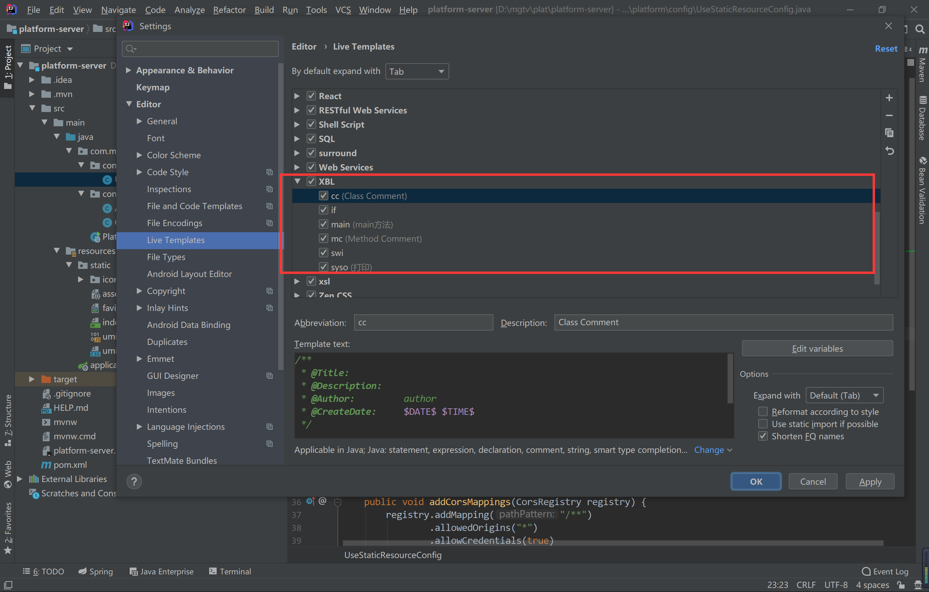Click the Change applicable contexts link
Screen dimensions: 929x592
coord(709,450)
